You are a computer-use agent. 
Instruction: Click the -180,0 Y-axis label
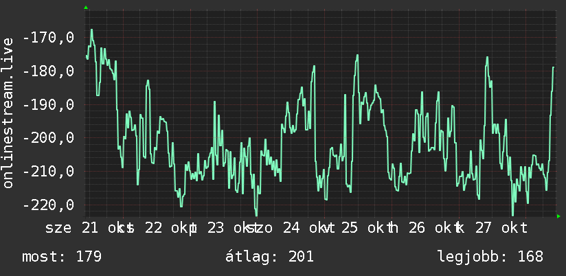click(x=48, y=71)
